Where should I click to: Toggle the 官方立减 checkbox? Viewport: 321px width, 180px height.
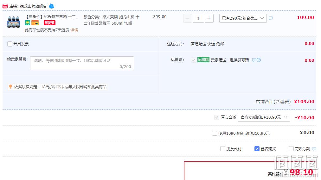click(x=217, y=117)
